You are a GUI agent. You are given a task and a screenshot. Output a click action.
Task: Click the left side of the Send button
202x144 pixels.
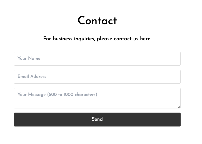coord(39,120)
